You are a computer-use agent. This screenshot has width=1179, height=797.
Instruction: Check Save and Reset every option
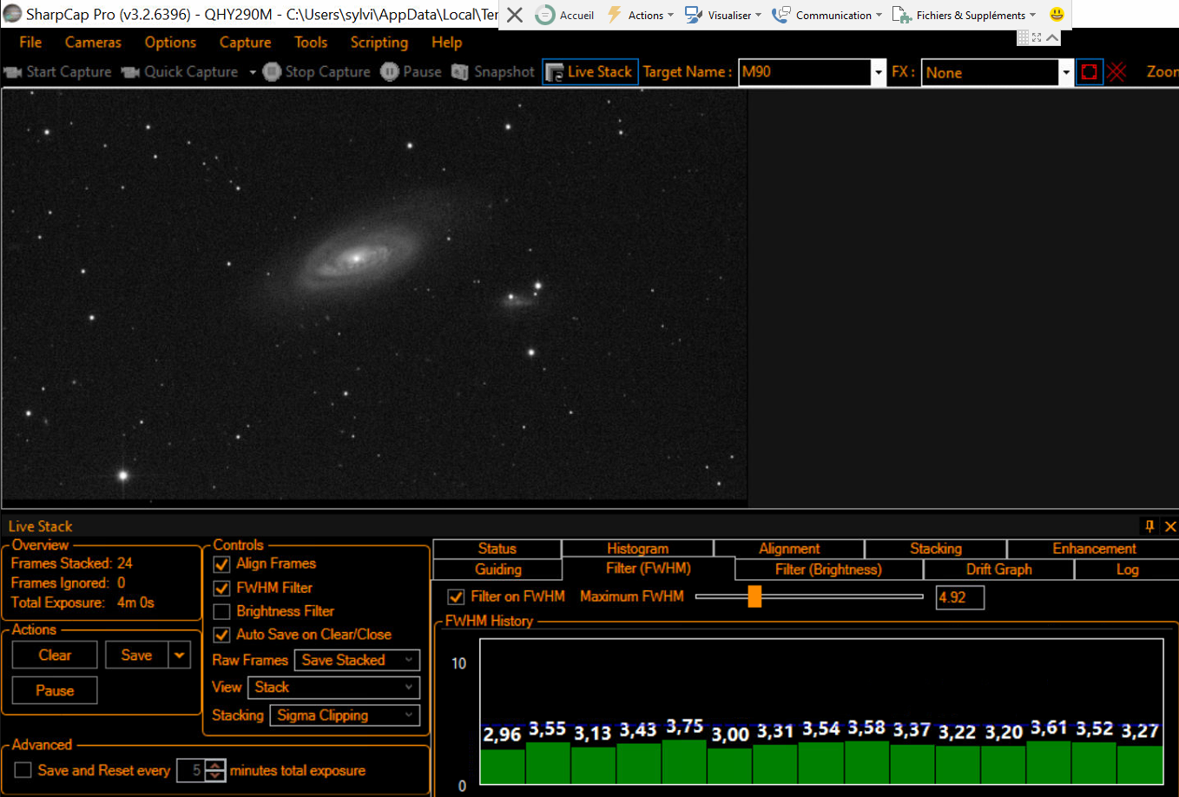[23, 770]
